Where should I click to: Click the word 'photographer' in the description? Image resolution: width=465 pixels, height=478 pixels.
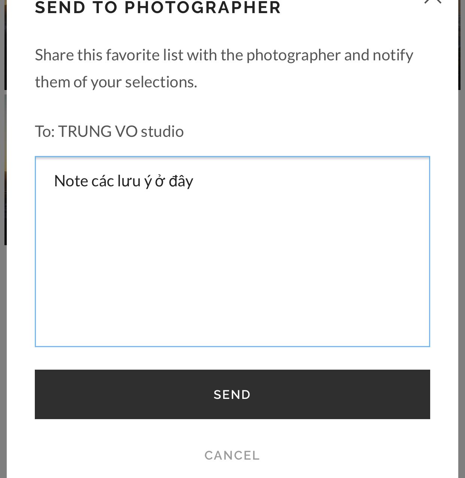294,55
